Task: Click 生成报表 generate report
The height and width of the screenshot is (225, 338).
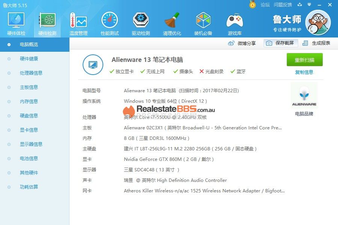Action: tap(317, 43)
